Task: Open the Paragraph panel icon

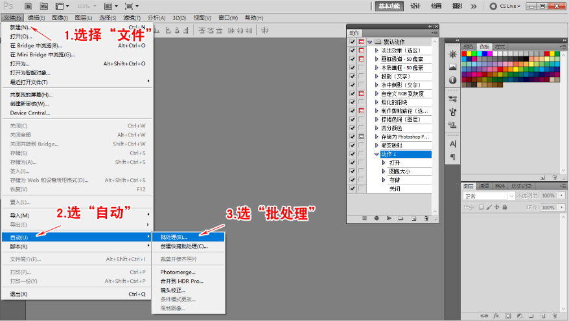Action: click(452, 157)
